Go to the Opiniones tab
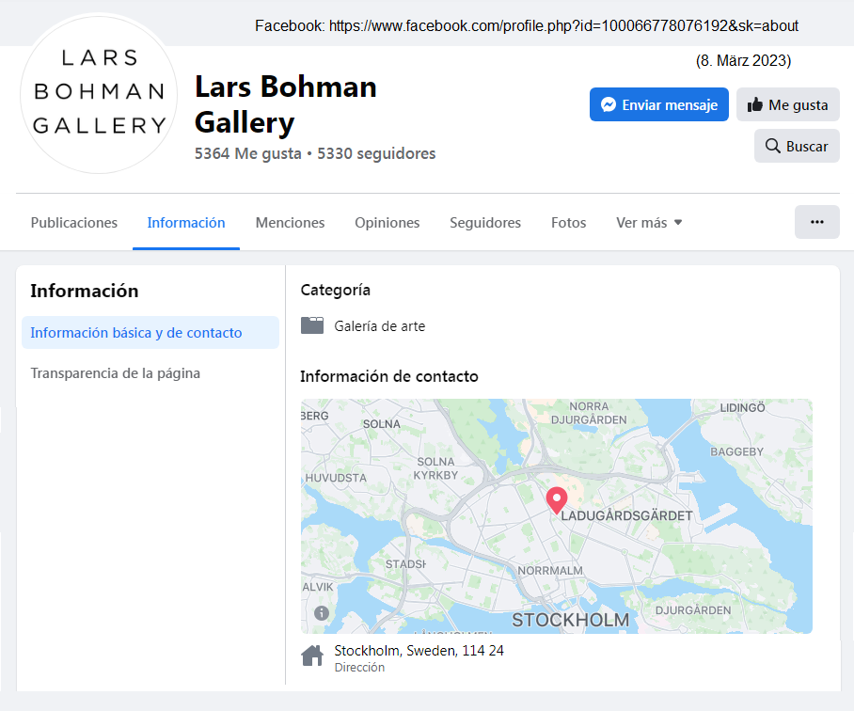The height and width of the screenshot is (711, 854). [387, 223]
